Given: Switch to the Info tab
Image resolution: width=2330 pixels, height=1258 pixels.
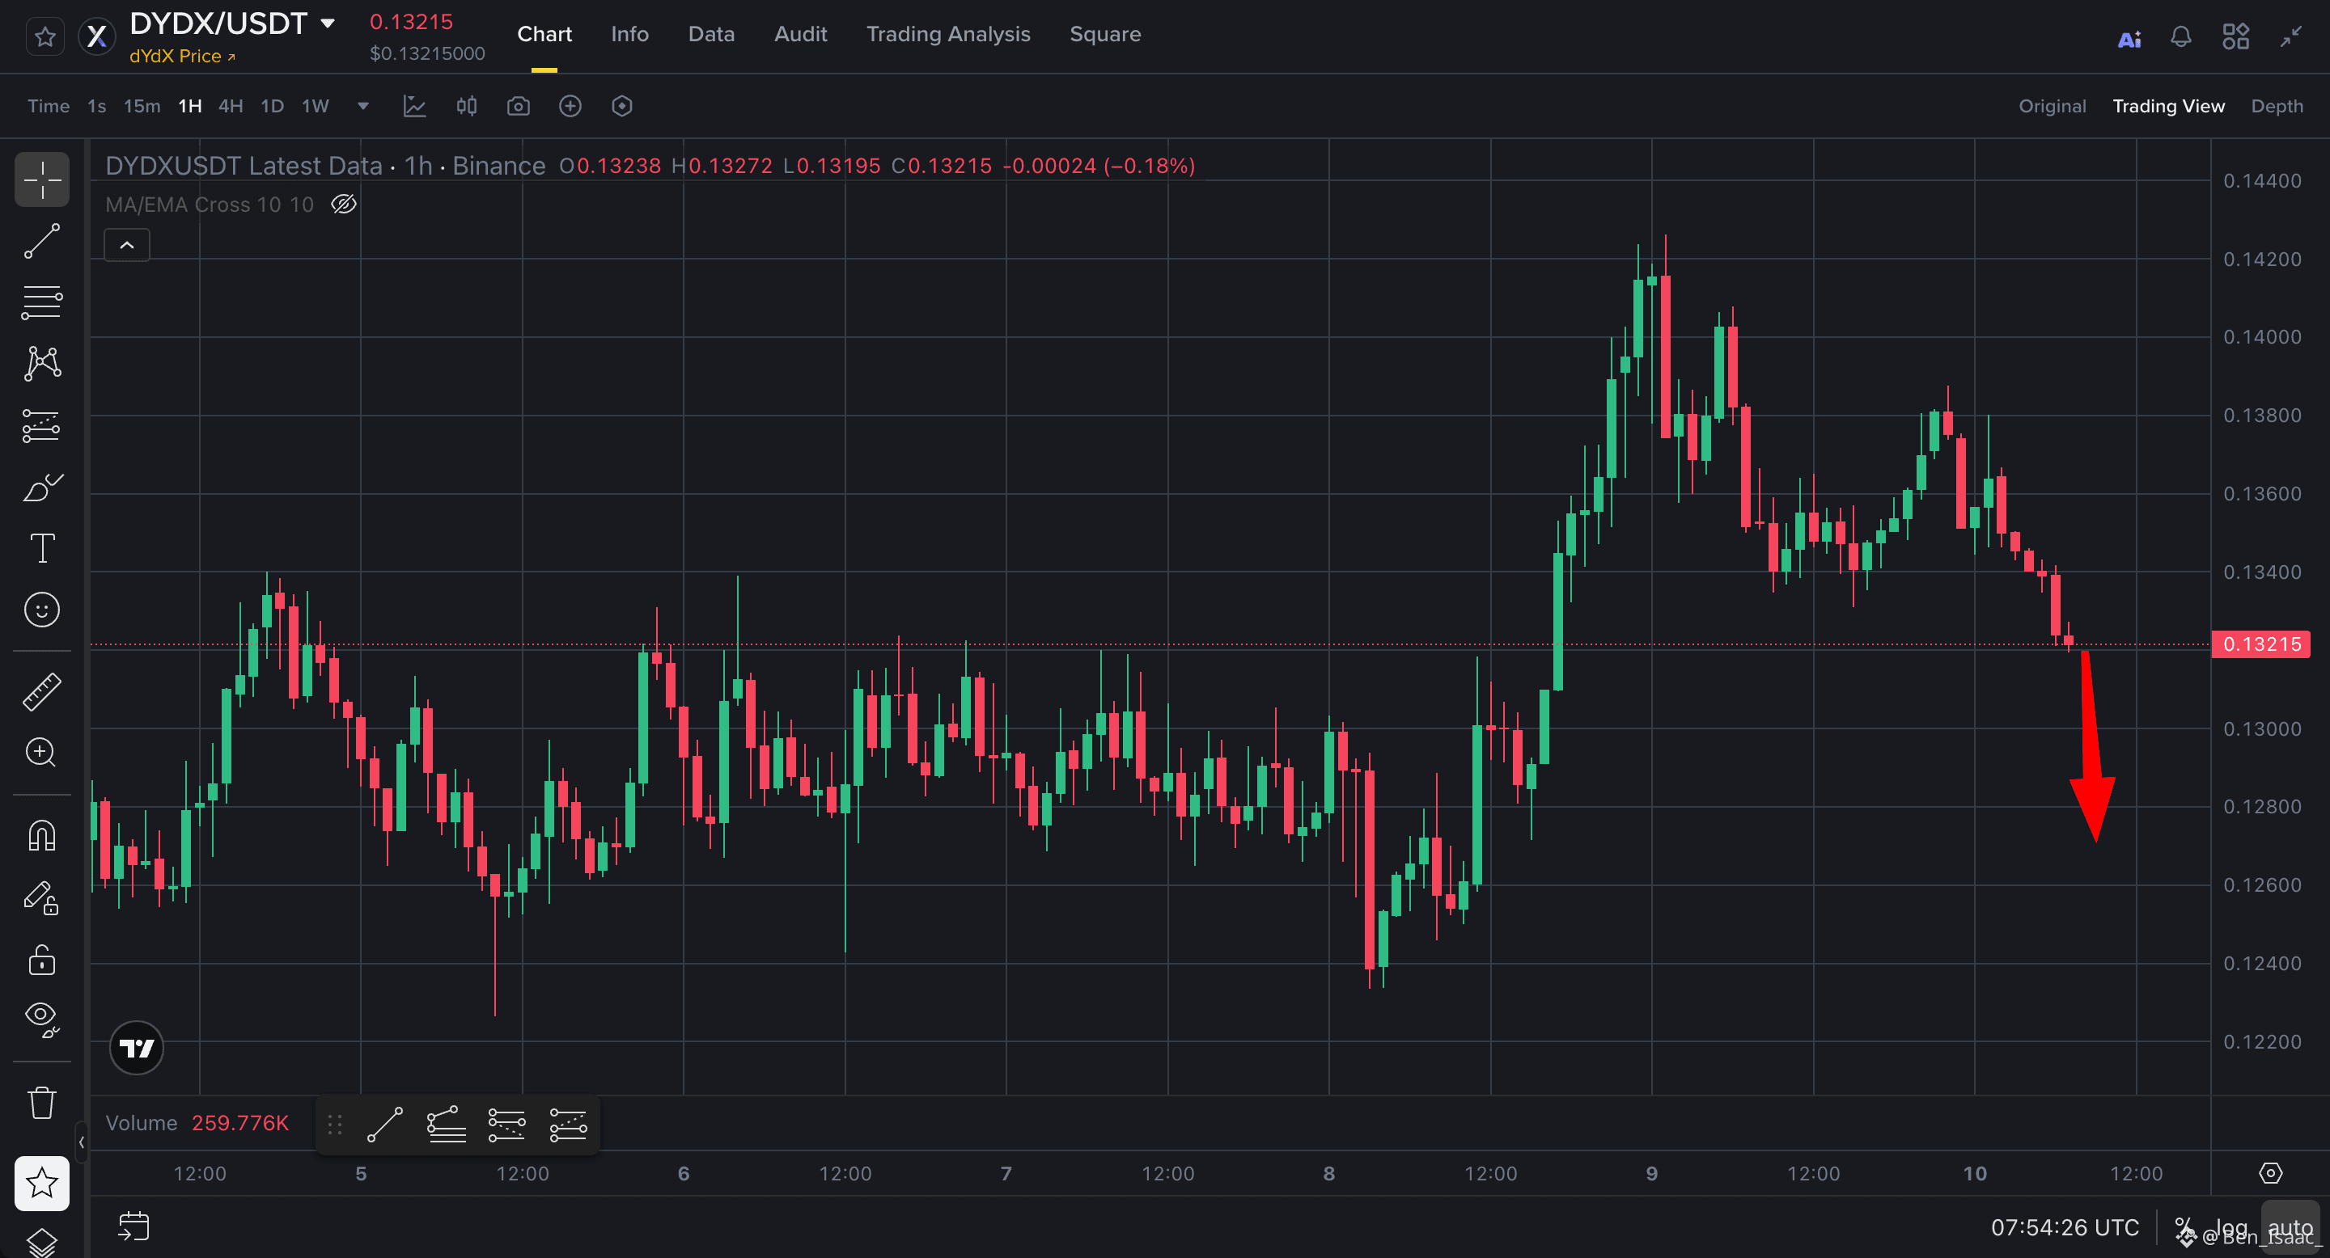Looking at the screenshot, I should (x=629, y=34).
